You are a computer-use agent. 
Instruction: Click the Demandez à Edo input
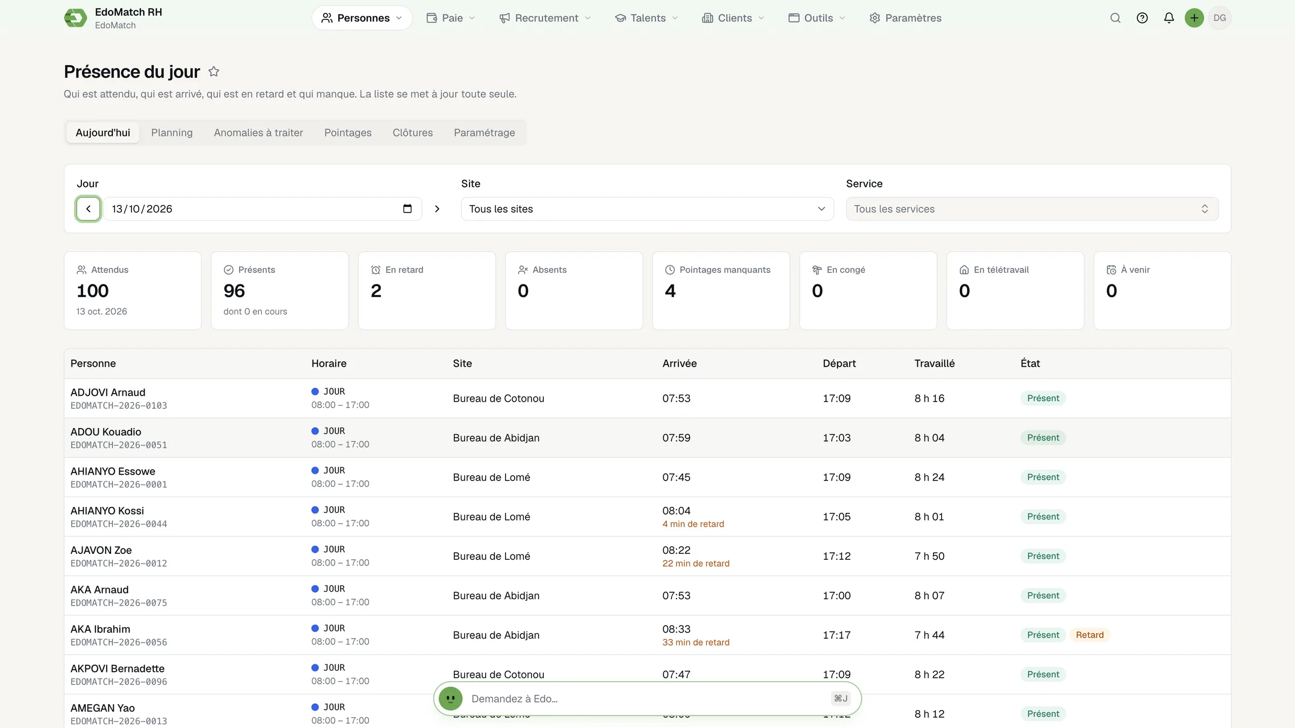coord(647,698)
